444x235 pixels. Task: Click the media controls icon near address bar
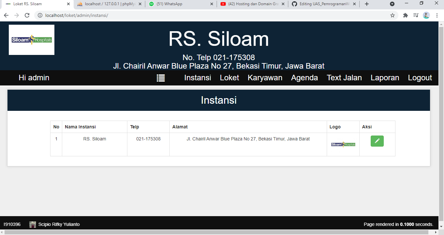coord(416,15)
